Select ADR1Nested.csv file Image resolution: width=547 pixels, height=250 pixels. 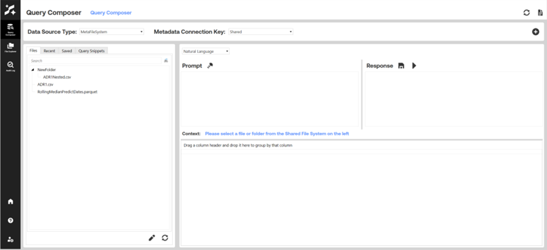(x=57, y=77)
